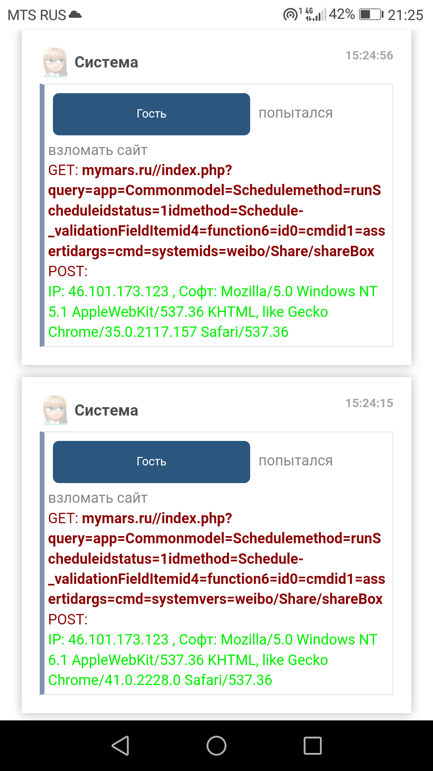The width and height of the screenshot is (433, 771).
Task: Click the Гость button in first message
Action: pos(152,114)
